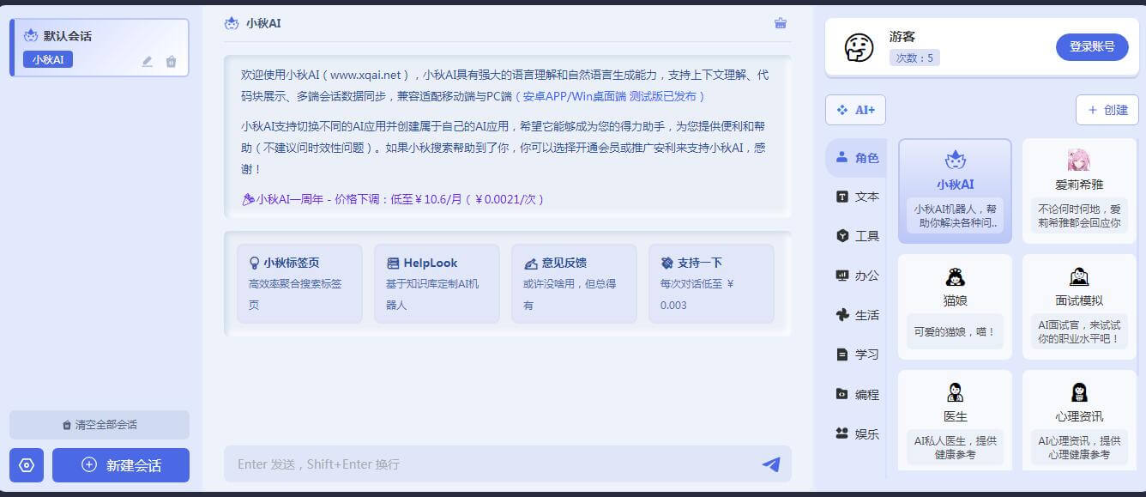Click the 游客 username text

[x=902, y=36]
